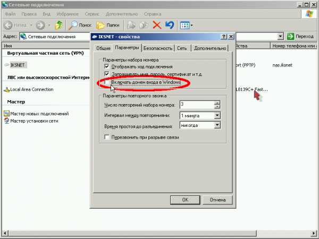Switch to the Сеть tab

tap(182, 48)
